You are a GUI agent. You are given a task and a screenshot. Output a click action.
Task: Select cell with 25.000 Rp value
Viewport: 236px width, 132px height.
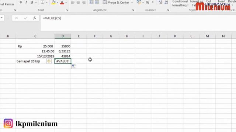(35, 46)
